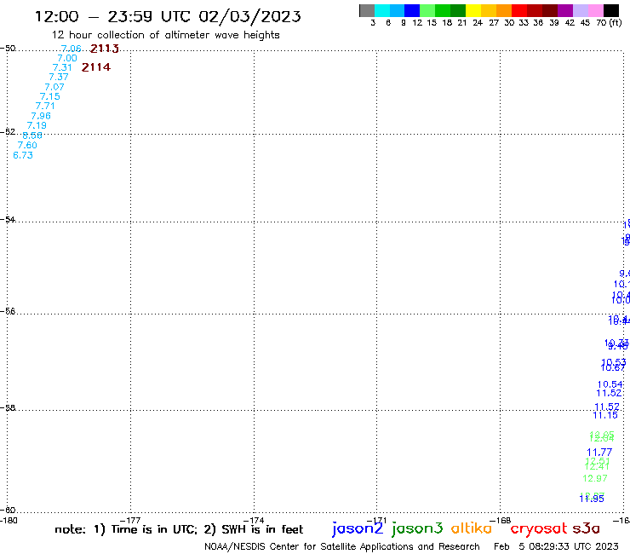630x554 pixels.
Task: Select the jason2 satellite legend label
Action: 358,528
